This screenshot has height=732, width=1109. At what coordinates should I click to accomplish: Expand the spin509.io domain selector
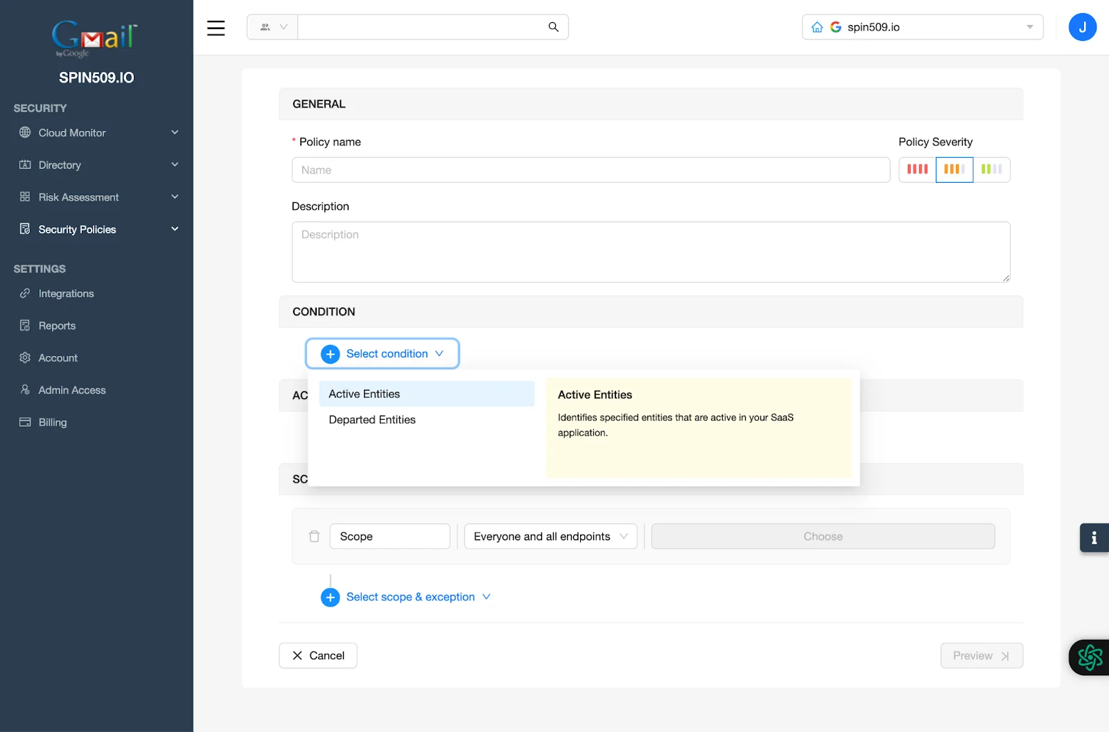click(1029, 27)
